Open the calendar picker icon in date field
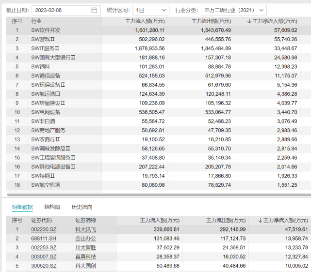 pos(94,10)
